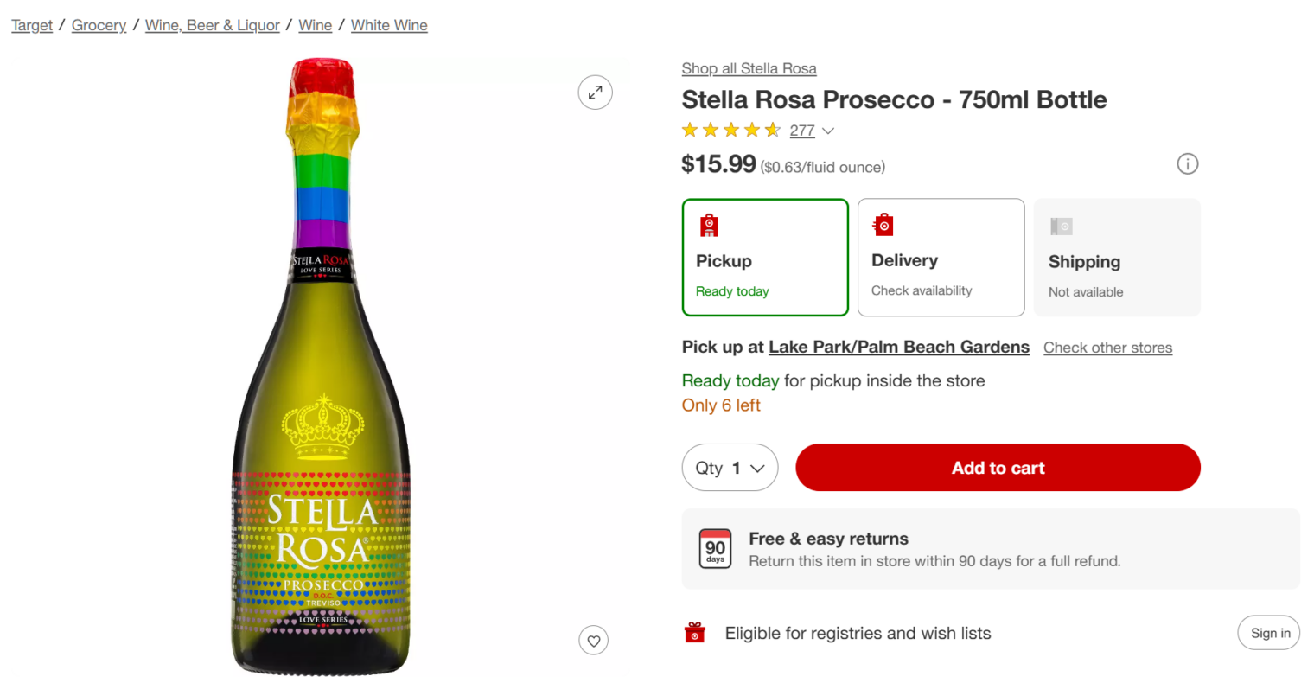Screen dimensions: 1314x683
Task: Click the 90 days returns icon
Action: [715, 549]
